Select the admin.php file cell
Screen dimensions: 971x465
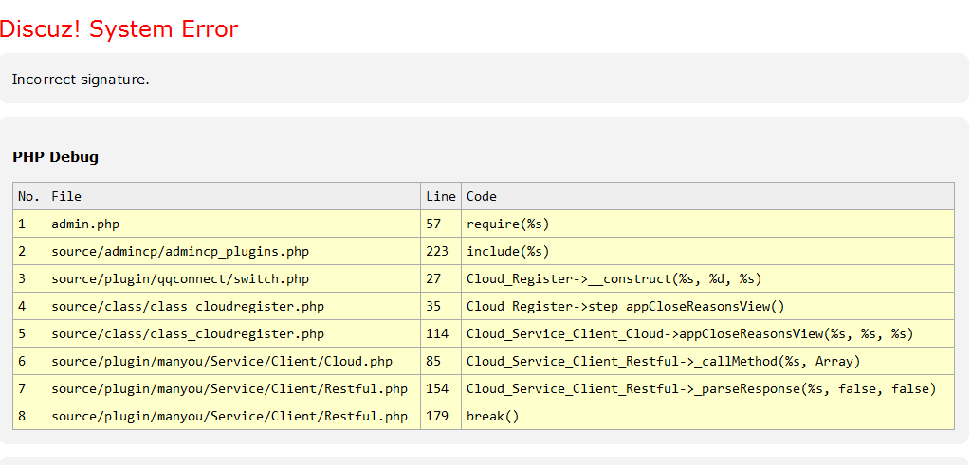point(85,224)
